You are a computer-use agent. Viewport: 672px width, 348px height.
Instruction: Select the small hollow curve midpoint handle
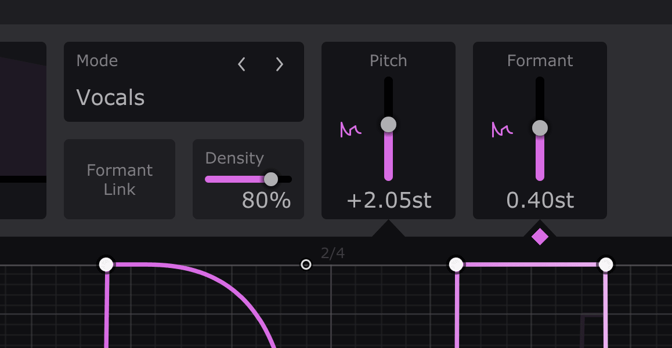pyautogui.click(x=306, y=264)
